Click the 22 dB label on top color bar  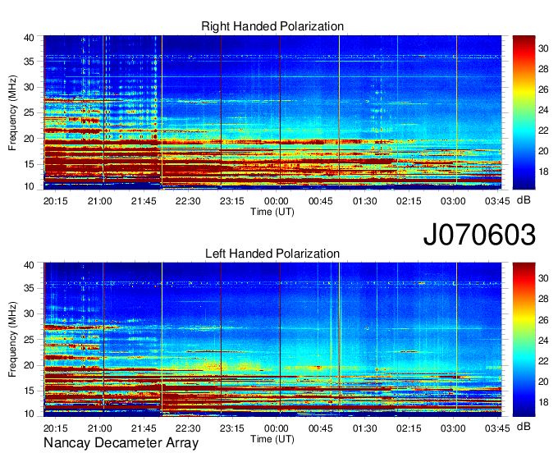543,130
